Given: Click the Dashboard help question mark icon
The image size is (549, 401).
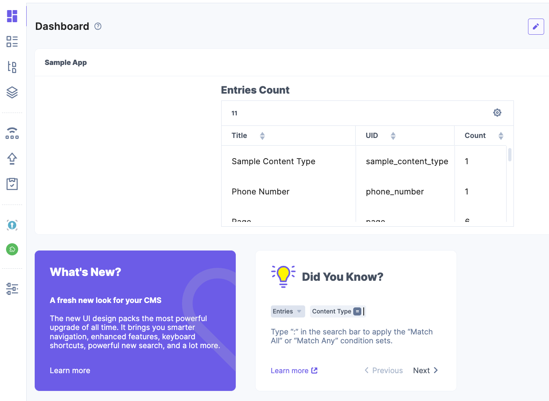Looking at the screenshot, I should click(98, 26).
